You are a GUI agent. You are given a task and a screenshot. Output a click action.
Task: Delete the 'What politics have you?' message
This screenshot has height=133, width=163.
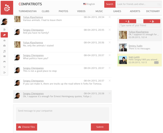click(x=109, y=55)
